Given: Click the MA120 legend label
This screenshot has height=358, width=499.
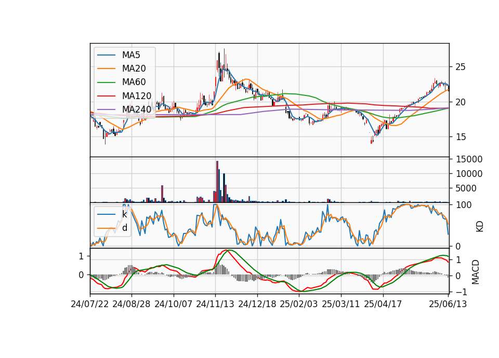Looking at the screenshot, I should [x=137, y=96].
